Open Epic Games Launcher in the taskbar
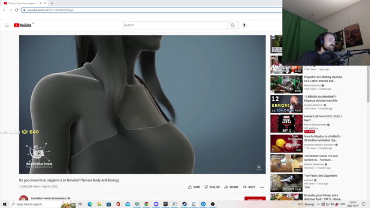370x208 pixels. pyautogui.click(x=165, y=204)
